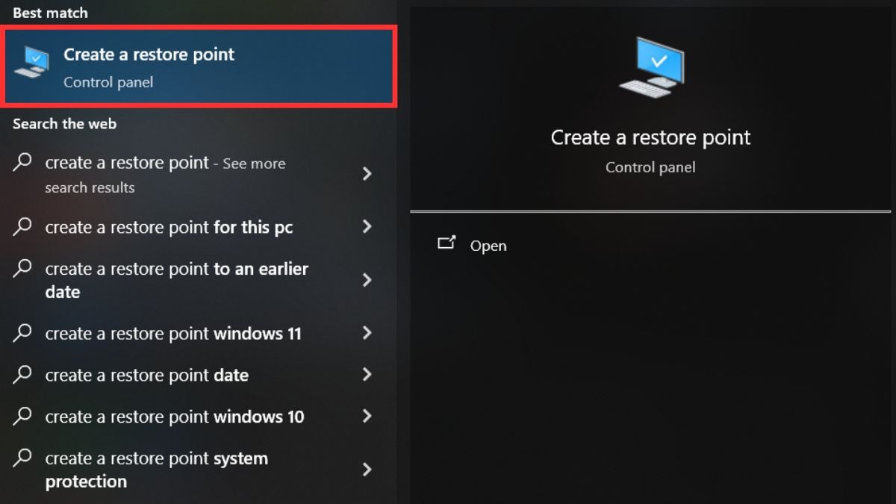Click 'Create a restore point' title in preview pane
896x504 pixels.
tap(650, 137)
